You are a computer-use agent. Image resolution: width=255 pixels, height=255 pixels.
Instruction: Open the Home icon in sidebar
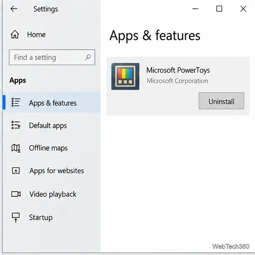pos(15,34)
